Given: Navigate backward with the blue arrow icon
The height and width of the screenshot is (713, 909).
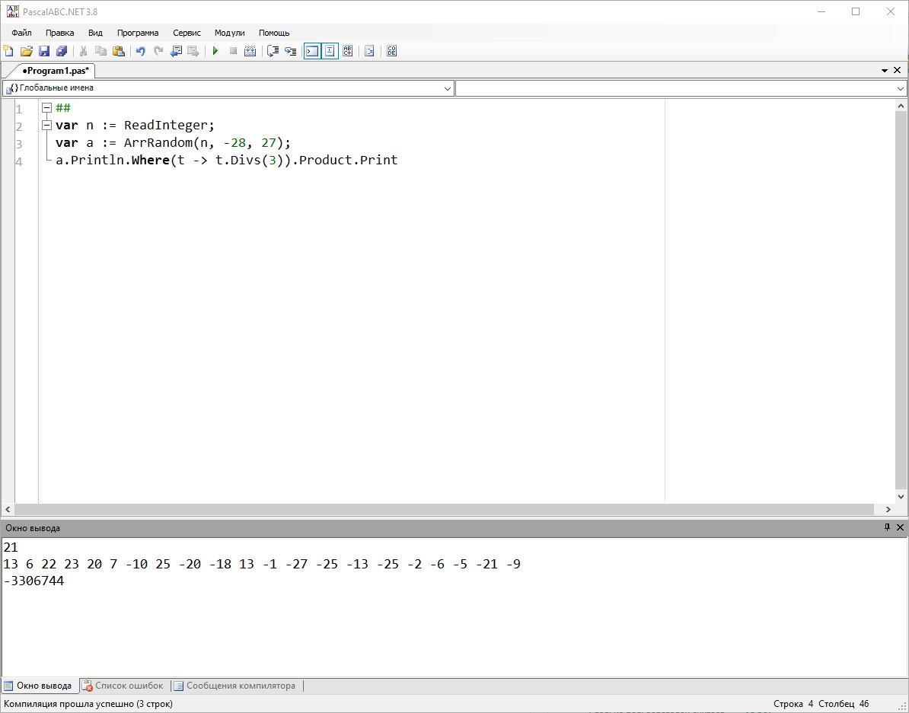Looking at the screenshot, I should 176,51.
